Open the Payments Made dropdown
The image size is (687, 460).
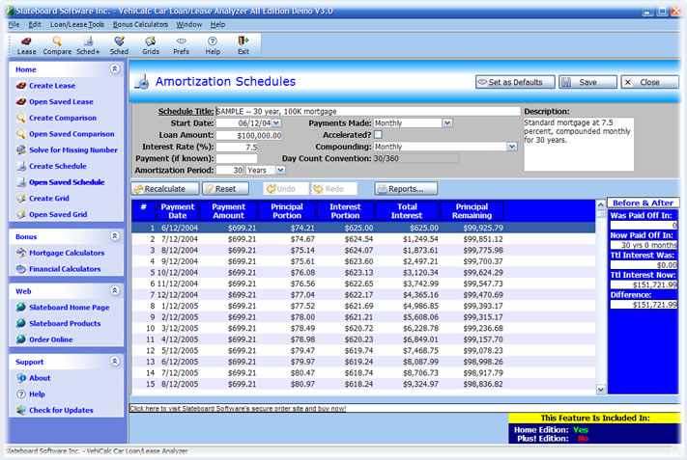pos(446,123)
